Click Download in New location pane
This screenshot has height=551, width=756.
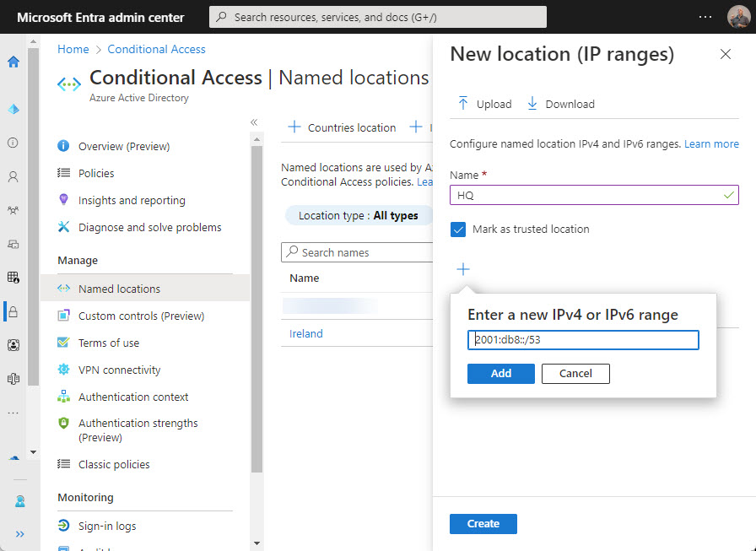point(561,104)
